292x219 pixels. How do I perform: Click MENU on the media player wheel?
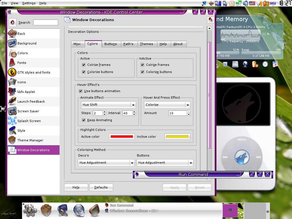point(242,139)
